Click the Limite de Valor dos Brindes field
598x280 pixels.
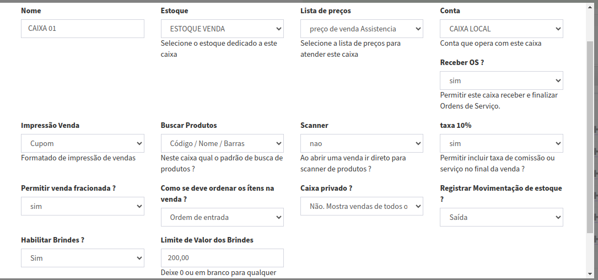(222, 258)
